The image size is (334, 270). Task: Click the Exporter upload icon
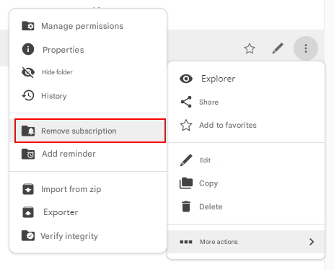click(x=28, y=212)
